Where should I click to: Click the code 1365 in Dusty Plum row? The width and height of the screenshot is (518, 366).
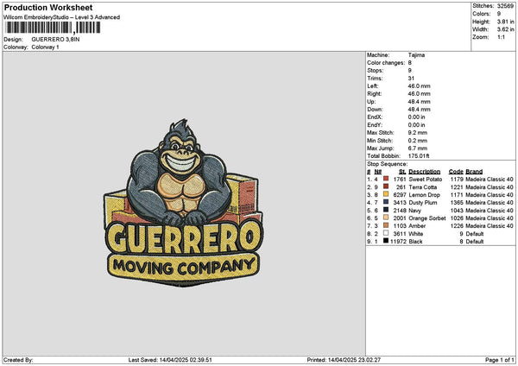(x=457, y=203)
